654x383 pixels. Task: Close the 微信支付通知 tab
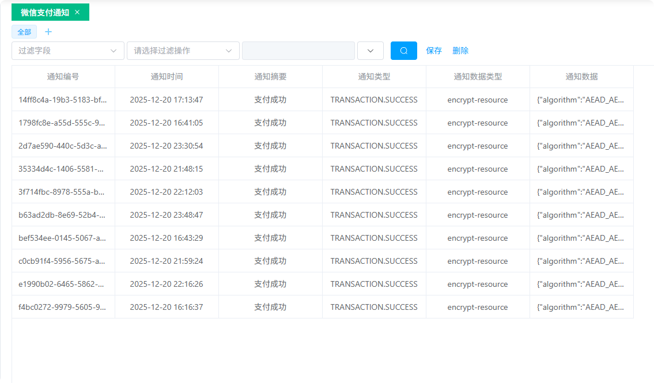tap(77, 12)
